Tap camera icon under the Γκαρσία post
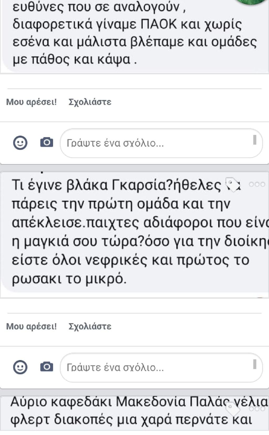Screen dimensions: 269x435 [x=46, y=367]
